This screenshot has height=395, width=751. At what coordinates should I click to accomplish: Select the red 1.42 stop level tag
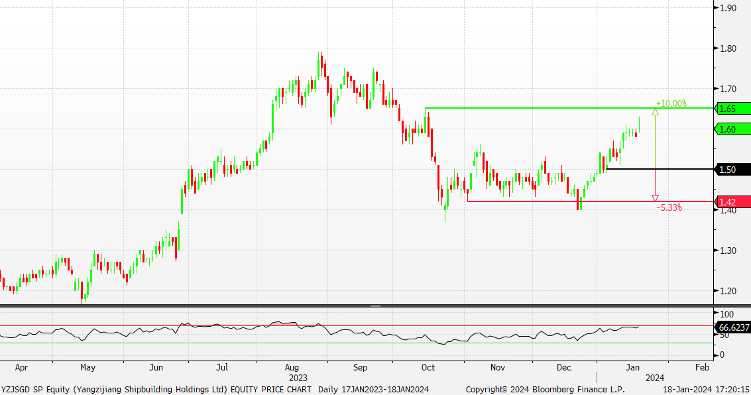click(x=732, y=202)
